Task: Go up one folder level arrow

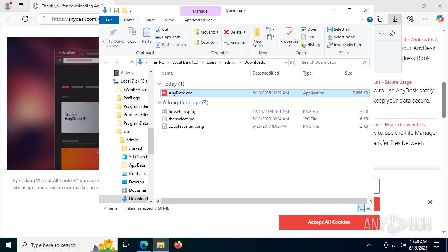Action: point(132,62)
